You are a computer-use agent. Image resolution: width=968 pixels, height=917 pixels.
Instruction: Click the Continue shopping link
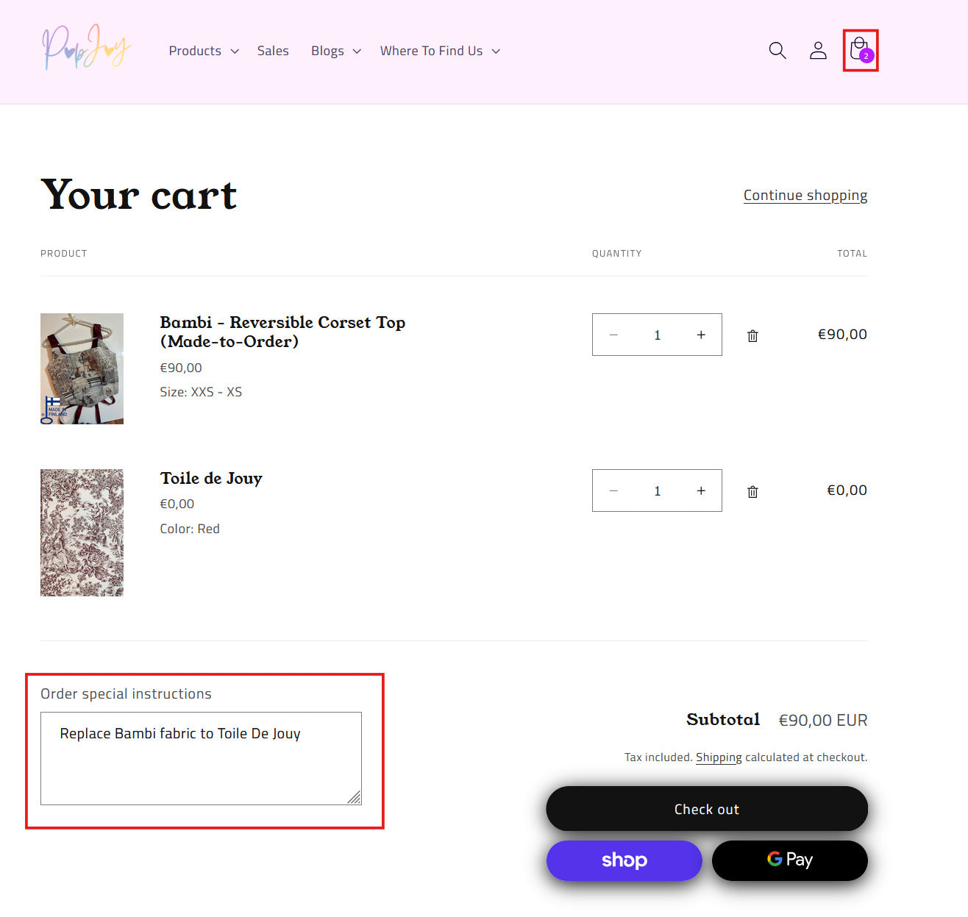coord(805,196)
